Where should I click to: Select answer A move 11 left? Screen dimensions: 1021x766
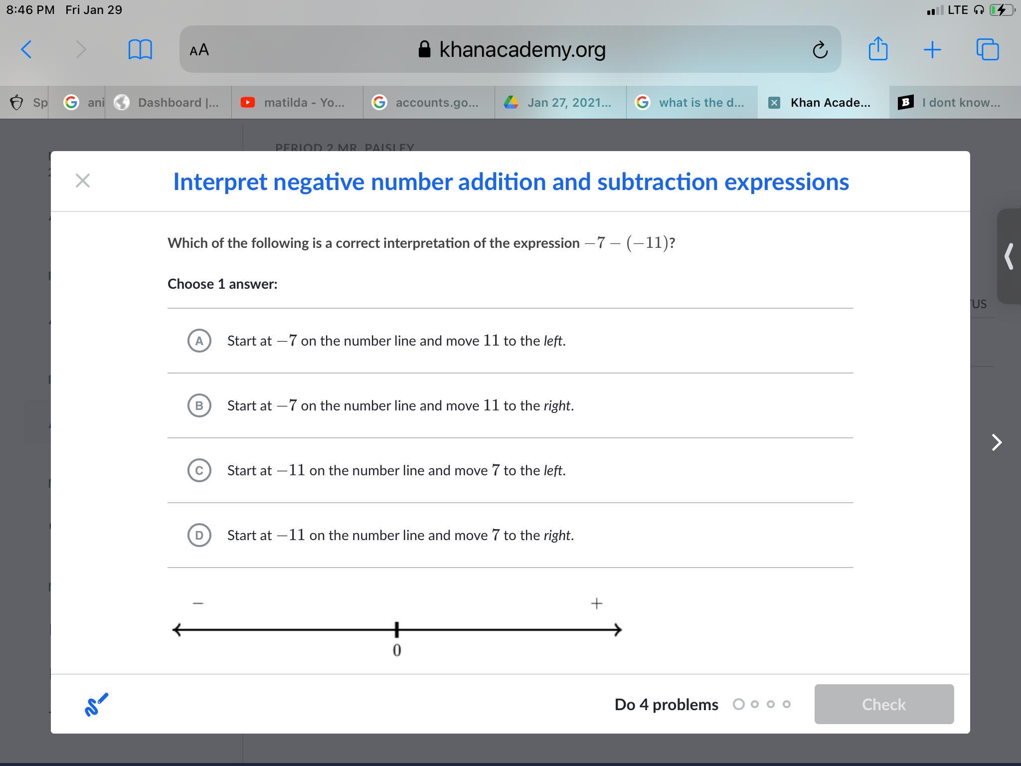(x=199, y=341)
